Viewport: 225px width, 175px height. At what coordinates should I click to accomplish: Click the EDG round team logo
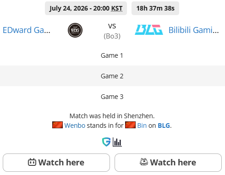coord(75,30)
